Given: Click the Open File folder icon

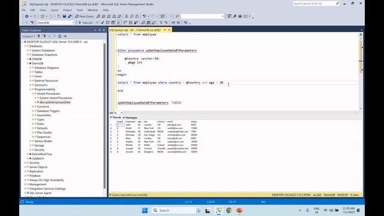Looking at the screenshot, I should [x=59, y=16].
